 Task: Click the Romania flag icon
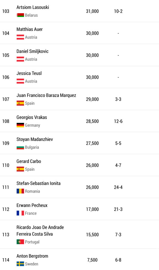tap(20, 191)
